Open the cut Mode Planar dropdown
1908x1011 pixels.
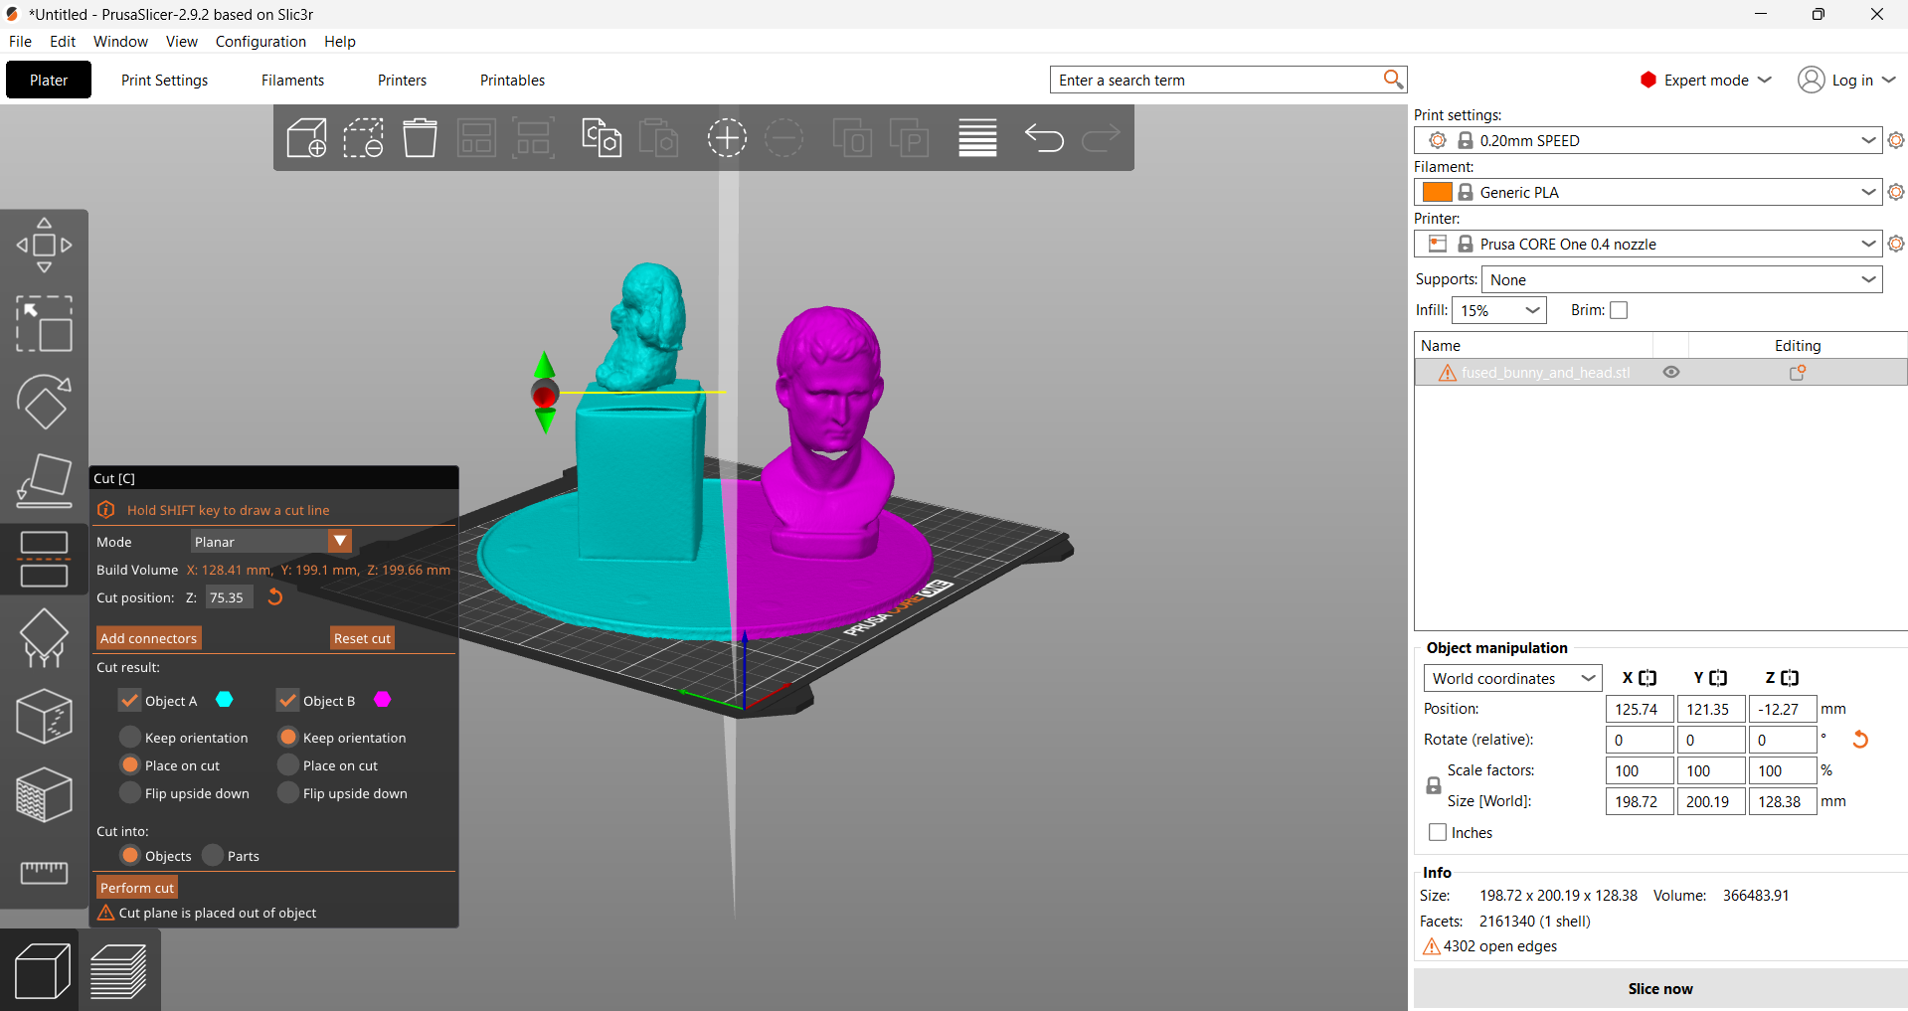271,542
